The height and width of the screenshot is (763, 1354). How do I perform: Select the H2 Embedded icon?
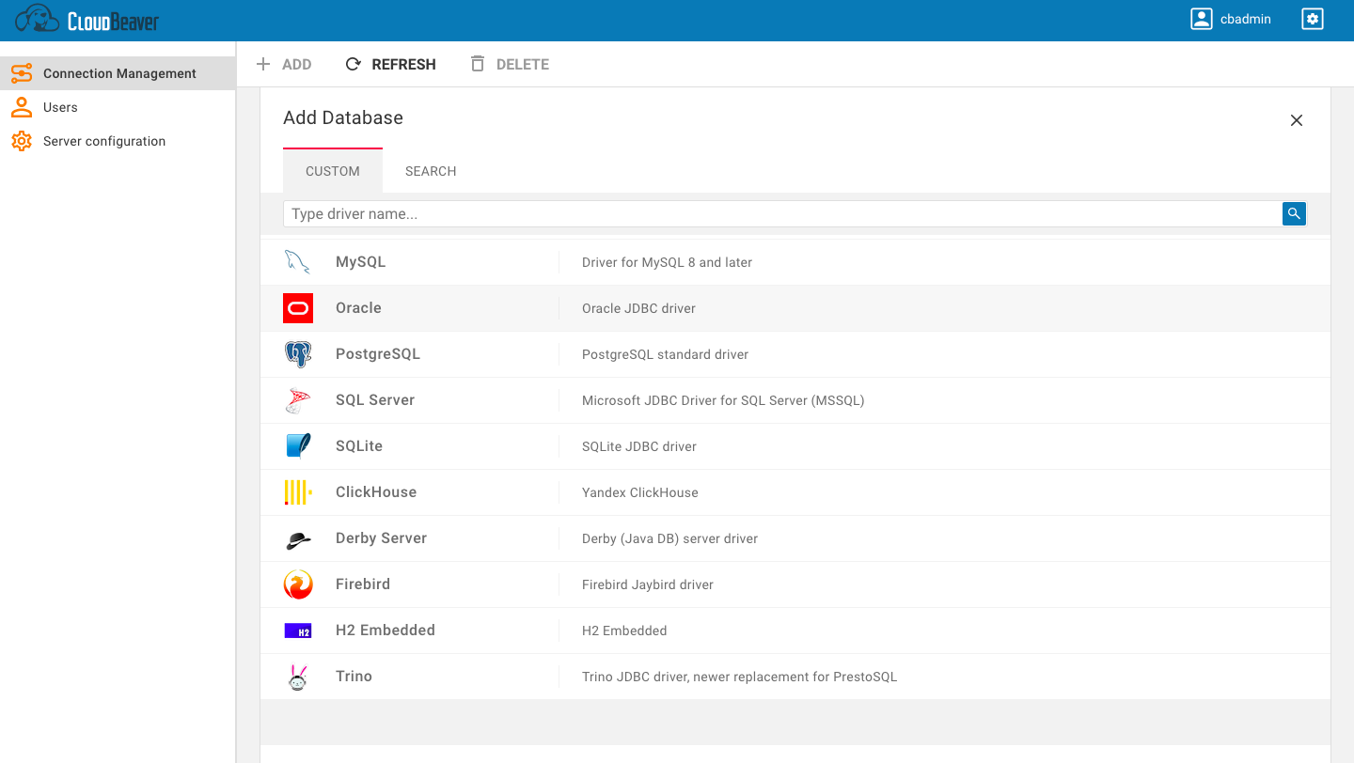pos(298,630)
